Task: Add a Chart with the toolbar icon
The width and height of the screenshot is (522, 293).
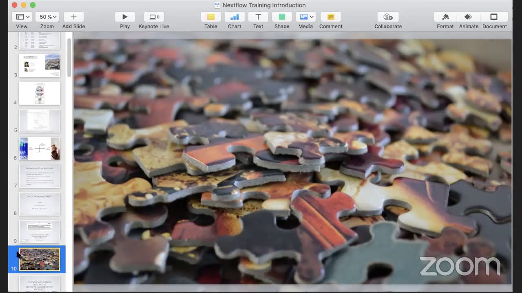Action: point(234,17)
